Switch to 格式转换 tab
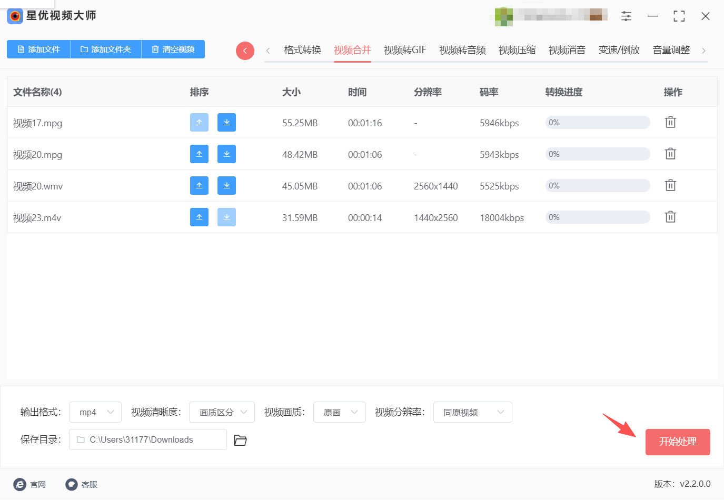 [x=302, y=50]
